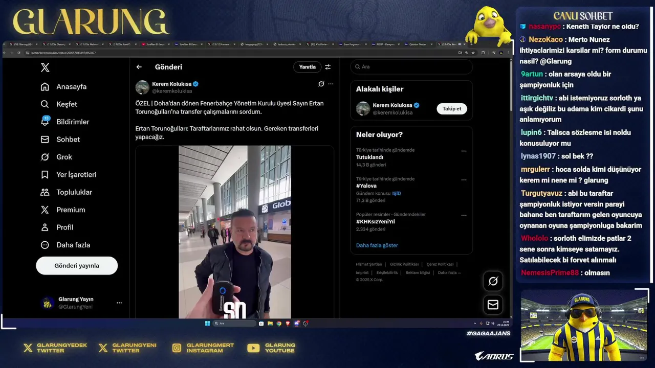Open the Windows Start button

click(207, 323)
